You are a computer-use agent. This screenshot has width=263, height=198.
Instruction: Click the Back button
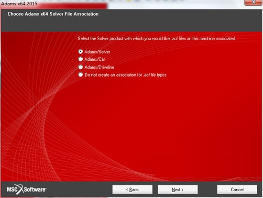click(132, 189)
